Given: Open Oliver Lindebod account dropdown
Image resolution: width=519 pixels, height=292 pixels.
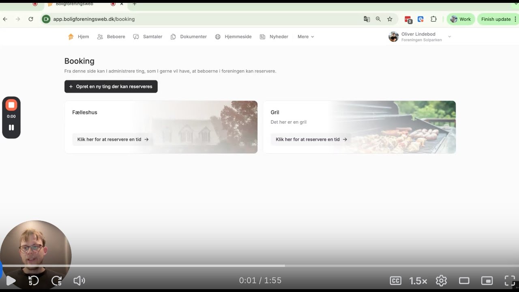Looking at the screenshot, I should pos(420,37).
